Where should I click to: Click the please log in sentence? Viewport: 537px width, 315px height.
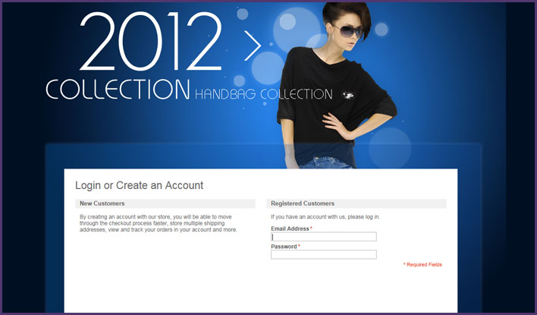click(x=325, y=217)
